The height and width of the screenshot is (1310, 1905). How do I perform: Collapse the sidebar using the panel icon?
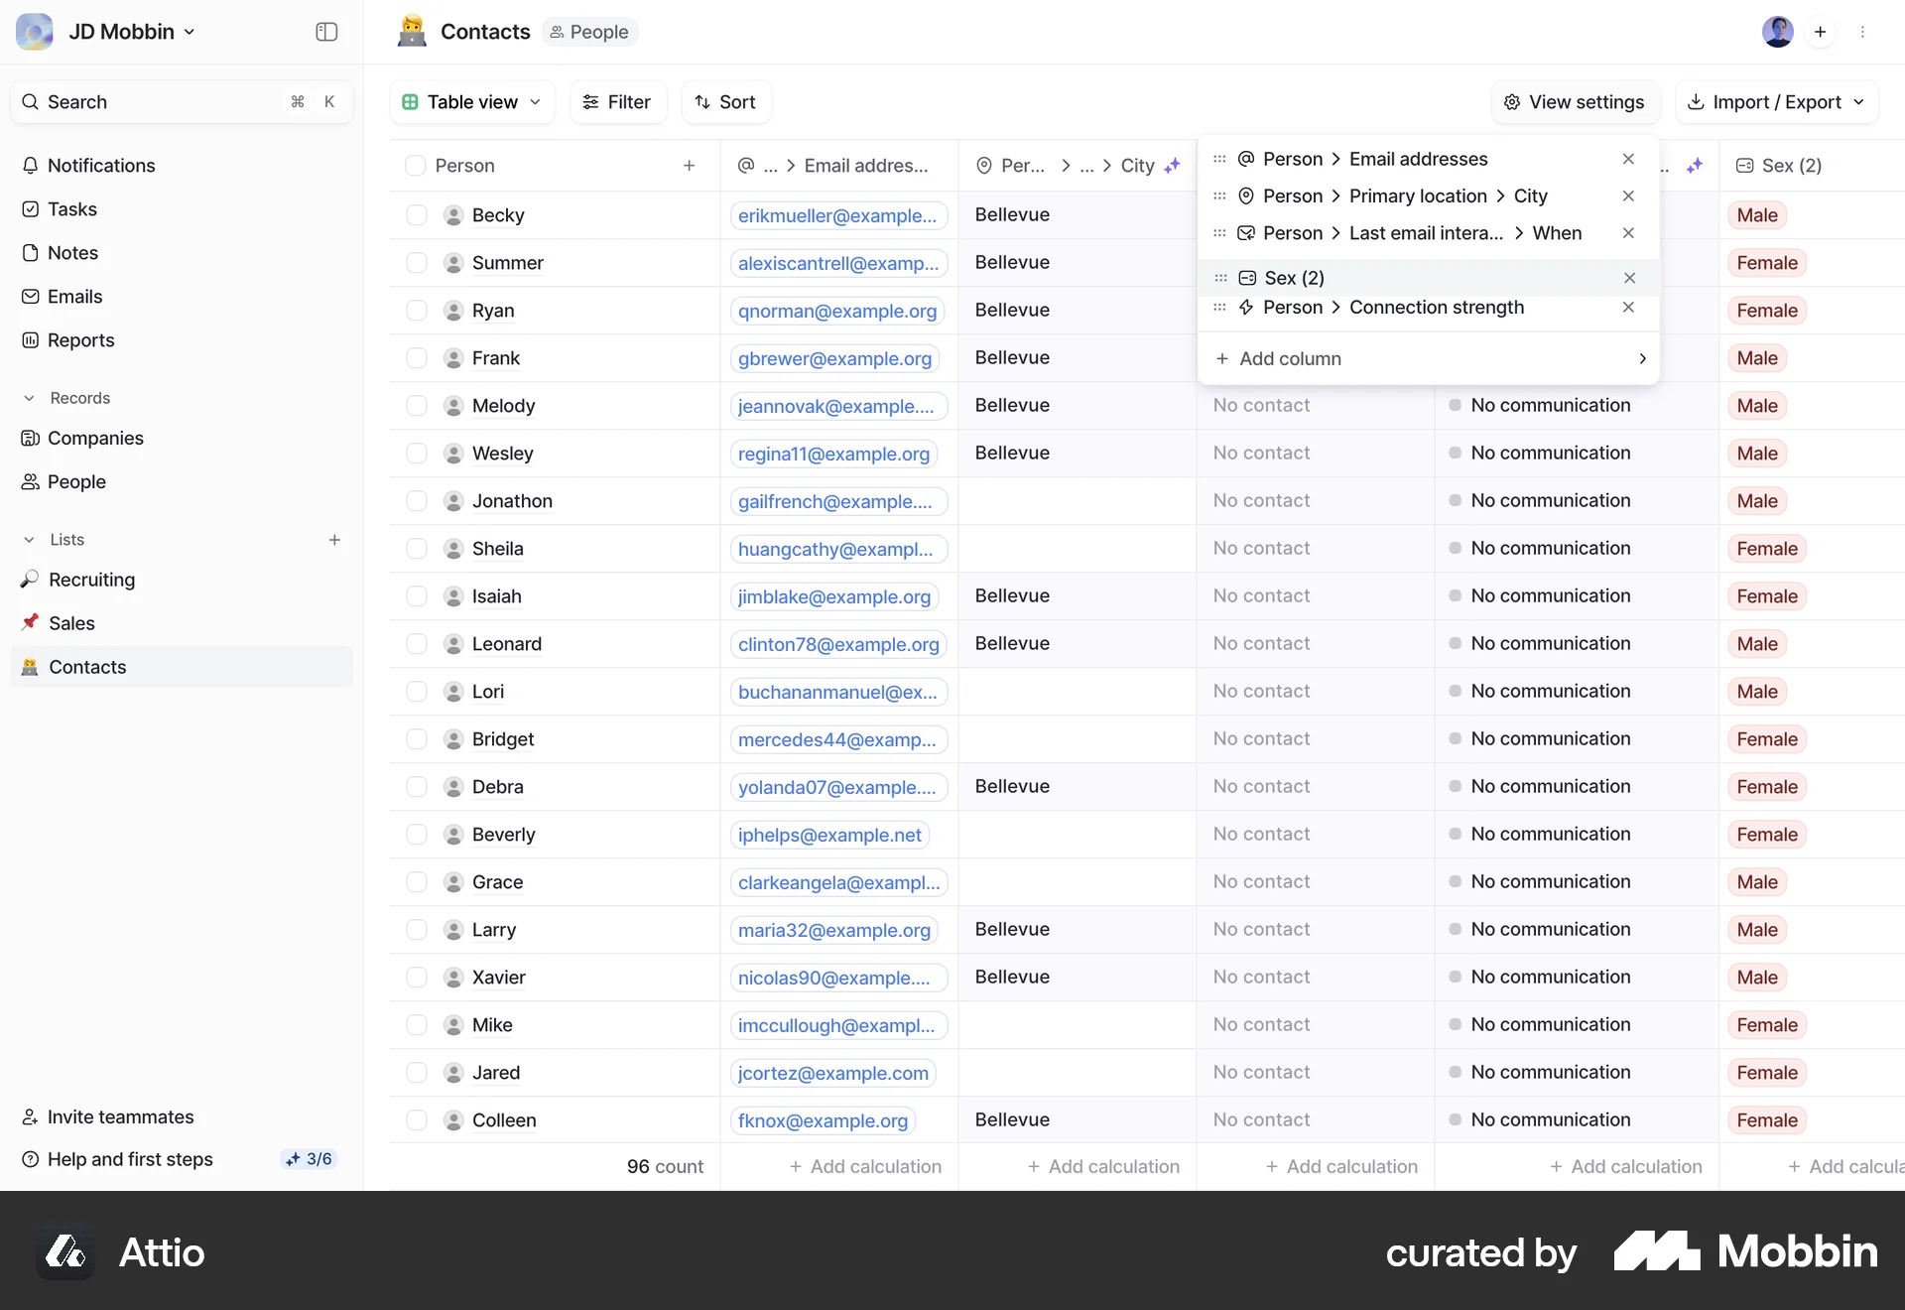coord(325,32)
